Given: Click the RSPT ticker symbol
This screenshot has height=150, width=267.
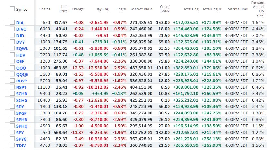Looking at the screenshot, I should click(22, 87).
